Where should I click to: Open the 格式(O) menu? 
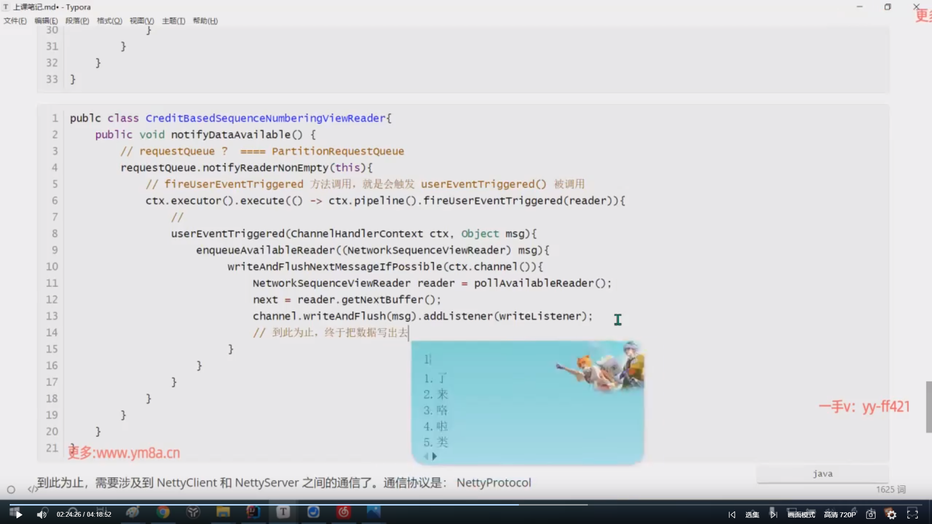109,21
